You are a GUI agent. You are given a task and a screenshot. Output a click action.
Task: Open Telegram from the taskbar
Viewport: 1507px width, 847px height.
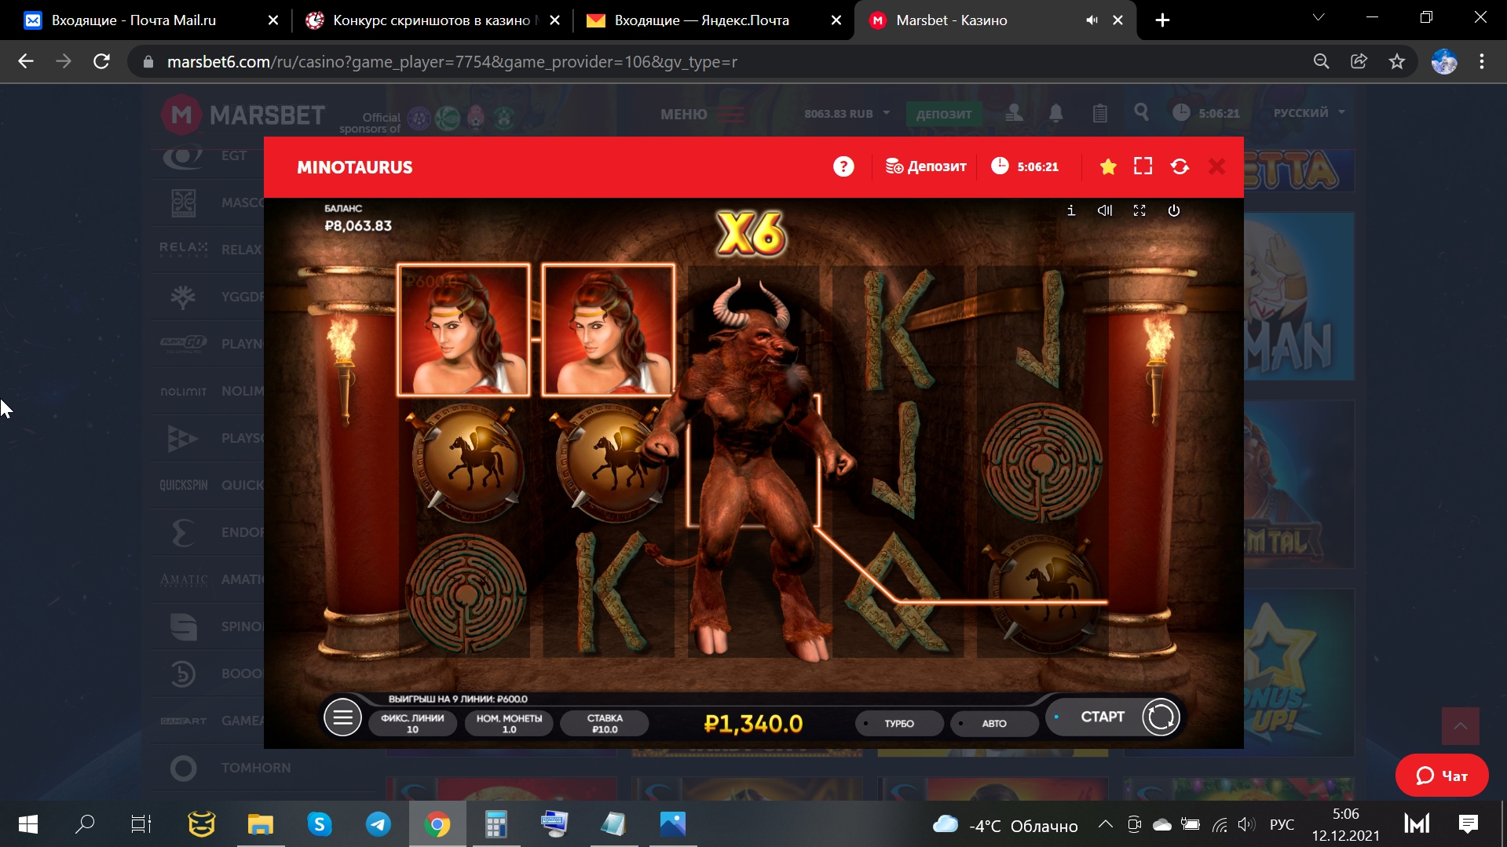[379, 824]
